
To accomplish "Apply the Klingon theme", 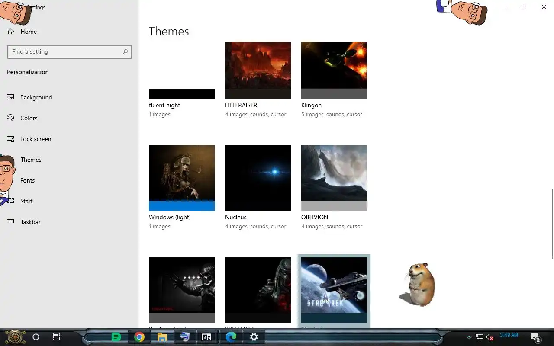I will (334, 70).
